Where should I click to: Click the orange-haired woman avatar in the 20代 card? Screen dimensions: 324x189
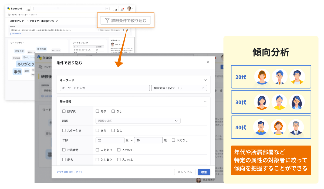click(262, 77)
